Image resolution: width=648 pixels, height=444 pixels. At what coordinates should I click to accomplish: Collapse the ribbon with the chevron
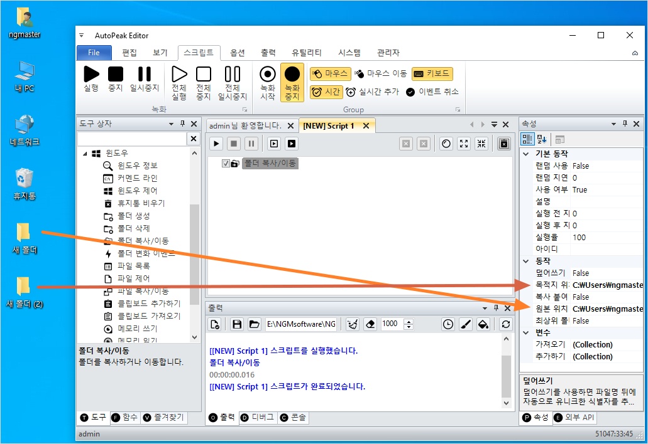pyautogui.click(x=635, y=53)
